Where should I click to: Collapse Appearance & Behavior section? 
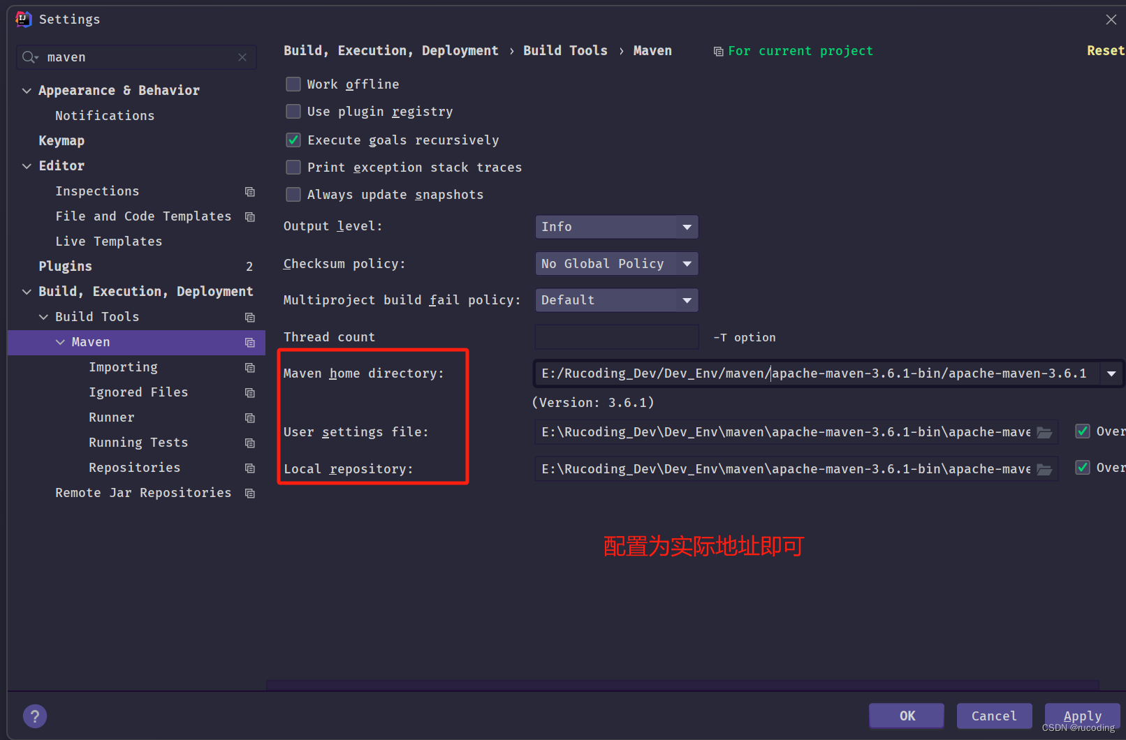pos(27,91)
